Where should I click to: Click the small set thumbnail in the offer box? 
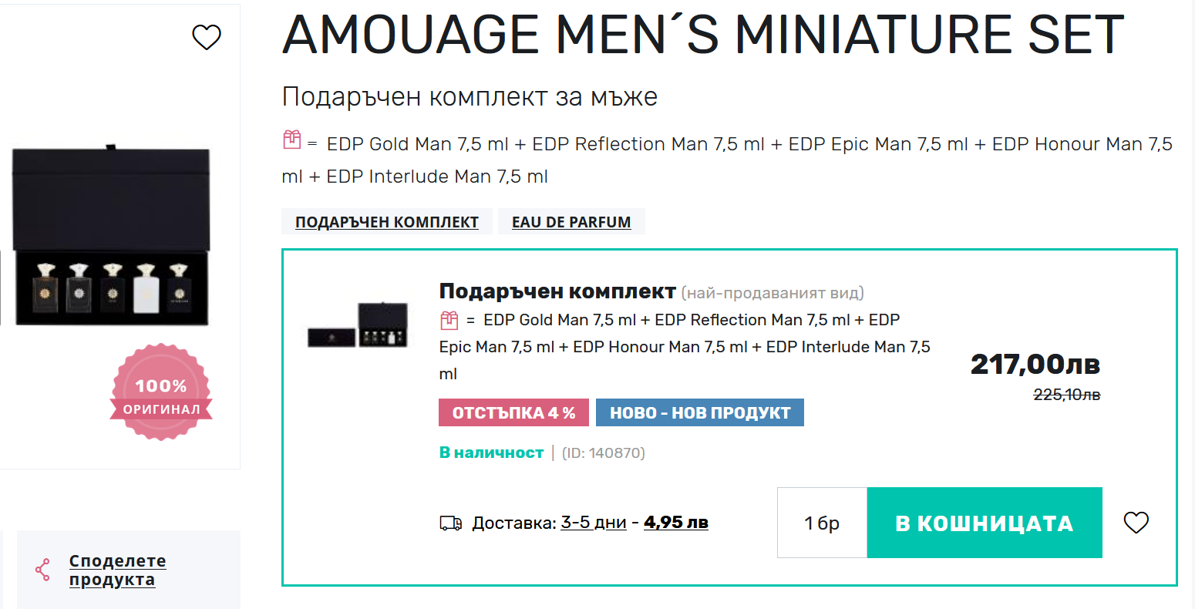pyautogui.click(x=358, y=325)
